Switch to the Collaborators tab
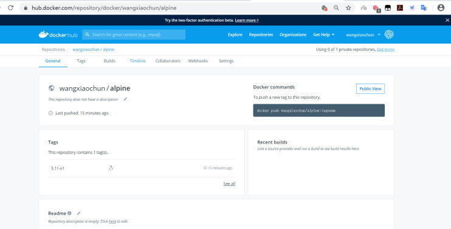Viewport: 451px width, 229px height. (168, 61)
